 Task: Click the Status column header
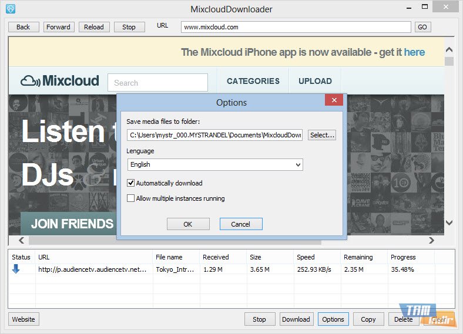click(21, 257)
